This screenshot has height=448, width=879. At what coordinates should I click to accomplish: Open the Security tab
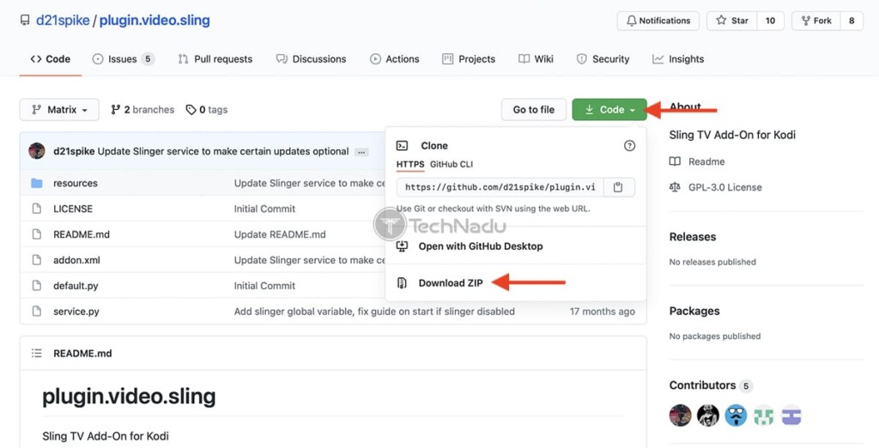pyautogui.click(x=603, y=59)
